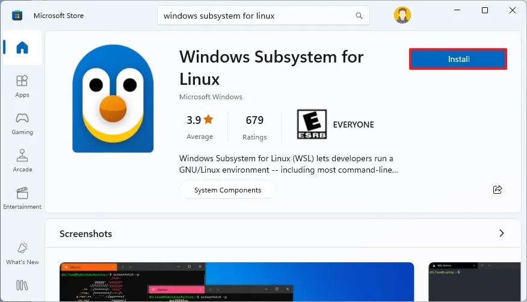Install Windows Subsystem for Linux
Image resolution: width=527 pixels, height=302 pixels.
(458, 59)
